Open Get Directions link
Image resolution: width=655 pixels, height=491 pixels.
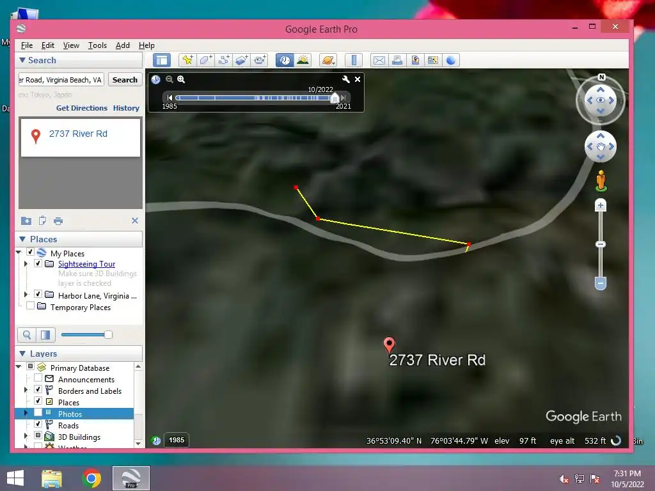tap(82, 108)
